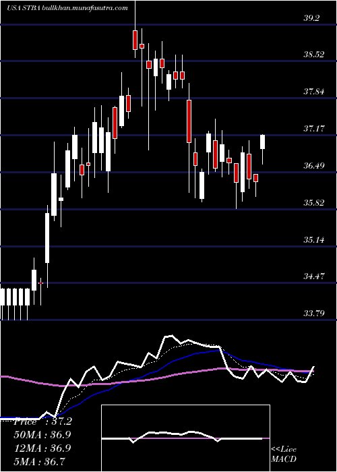Click the 5MA : 36.7 readout

tap(39, 461)
